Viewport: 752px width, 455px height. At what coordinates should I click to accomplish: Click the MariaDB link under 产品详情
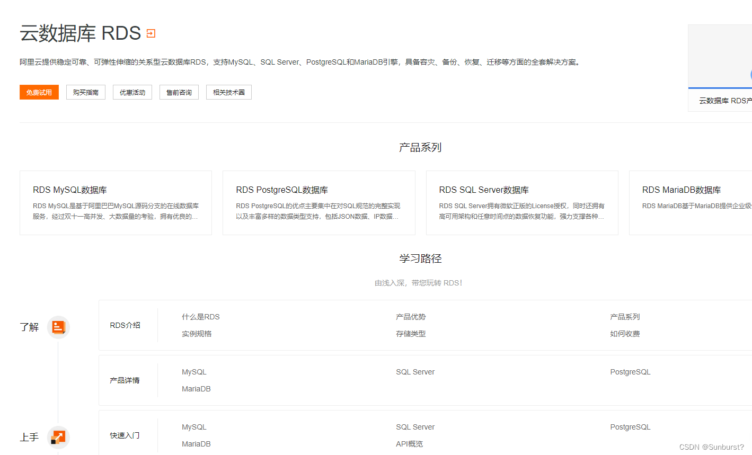[x=196, y=388]
